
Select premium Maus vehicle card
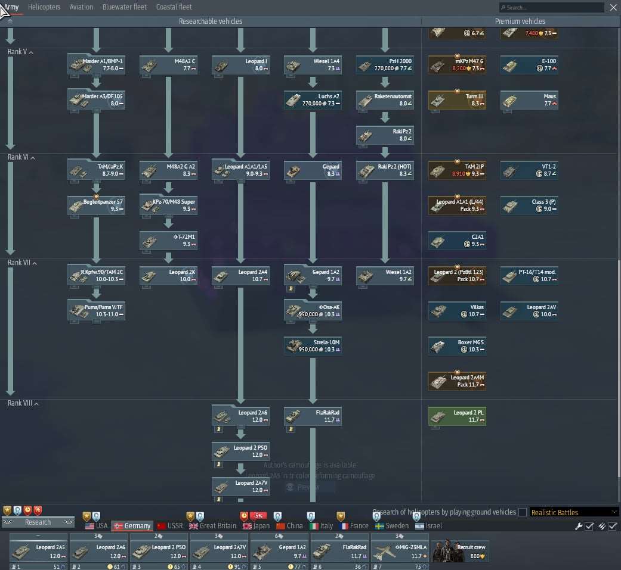(x=529, y=99)
